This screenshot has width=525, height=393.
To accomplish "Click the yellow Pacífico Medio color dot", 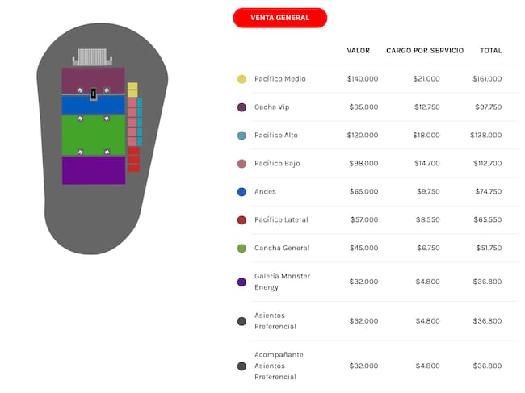I will coord(241,79).
